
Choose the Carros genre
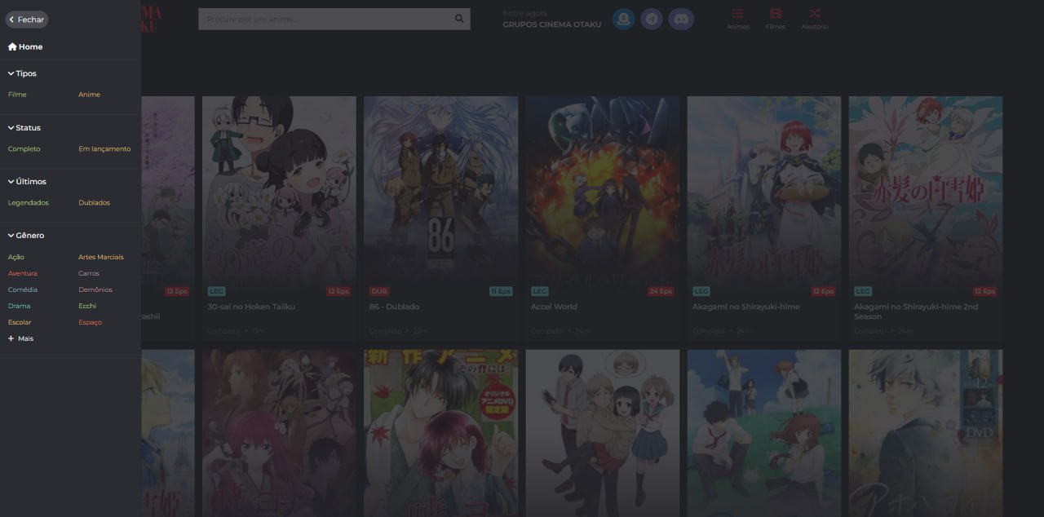tap(89, 273)
